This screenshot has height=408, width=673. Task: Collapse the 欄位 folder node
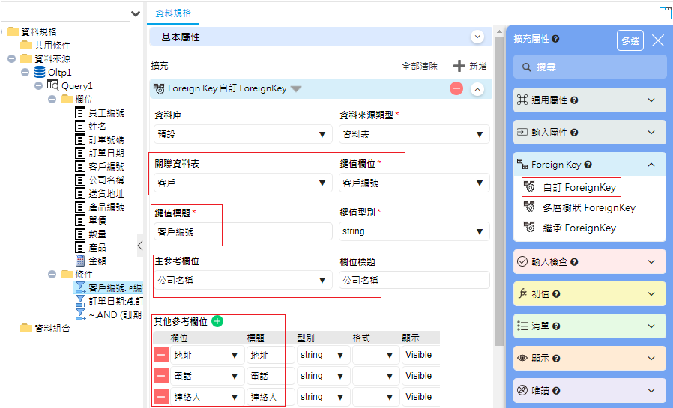click(x=52, y=99)
